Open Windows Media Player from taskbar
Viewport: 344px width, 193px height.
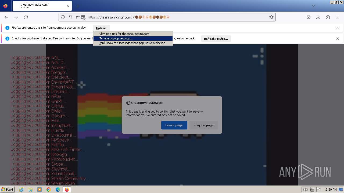[40, 190]
